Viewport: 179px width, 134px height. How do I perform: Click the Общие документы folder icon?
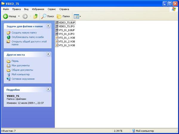tap(8, 70)
